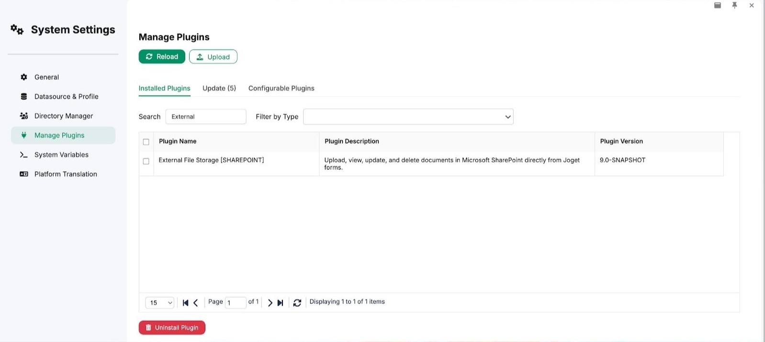Go to previous page arrow
765x342 pixels.
tap(195, 303)
